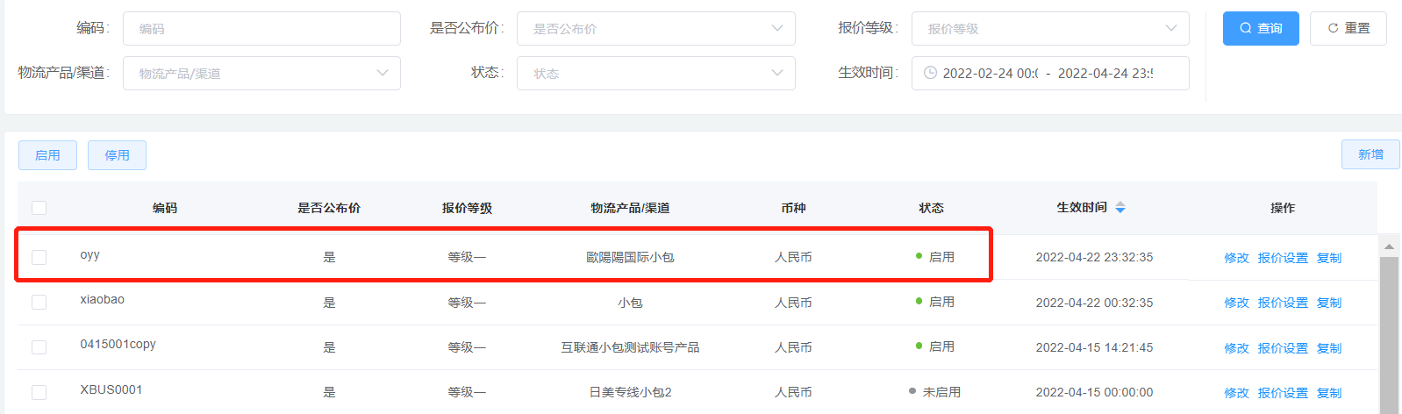This screenshot has width=1402, height=414.
Task: Check the box for the oyy row
Action: coord(39,257)
